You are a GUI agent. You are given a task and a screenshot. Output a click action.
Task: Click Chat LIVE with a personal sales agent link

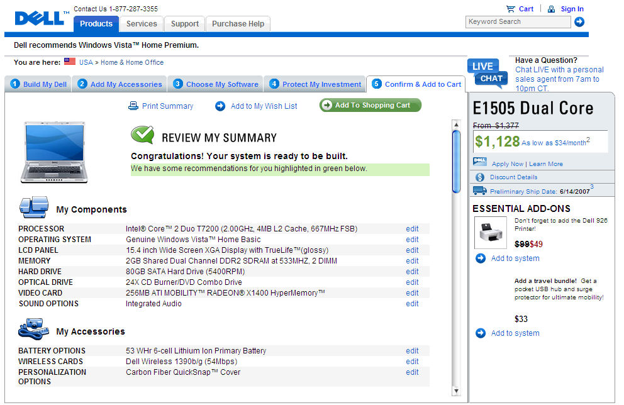(x=560, y=79)
